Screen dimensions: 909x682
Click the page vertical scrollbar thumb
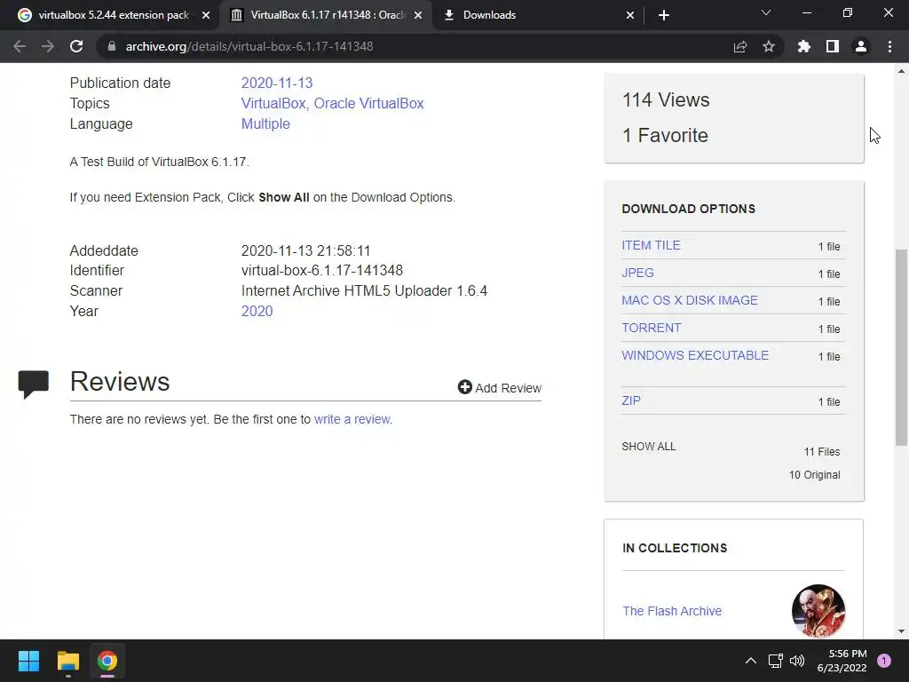[901, 347]
